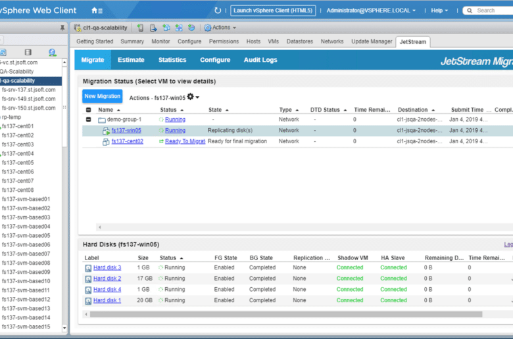Screen dimensions: 513x339
Task: Click the New Migration button
Action: pos(103,96)
